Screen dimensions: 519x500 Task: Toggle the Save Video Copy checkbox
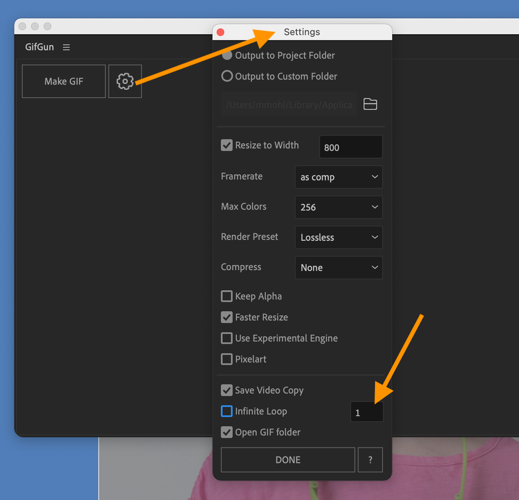(227, 390)
